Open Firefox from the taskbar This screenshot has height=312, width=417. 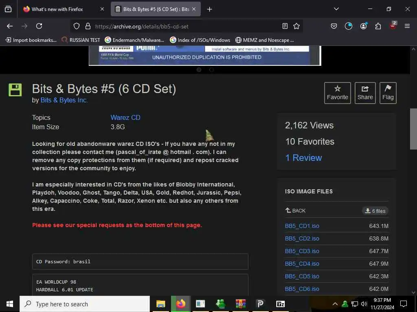point(180,304)
